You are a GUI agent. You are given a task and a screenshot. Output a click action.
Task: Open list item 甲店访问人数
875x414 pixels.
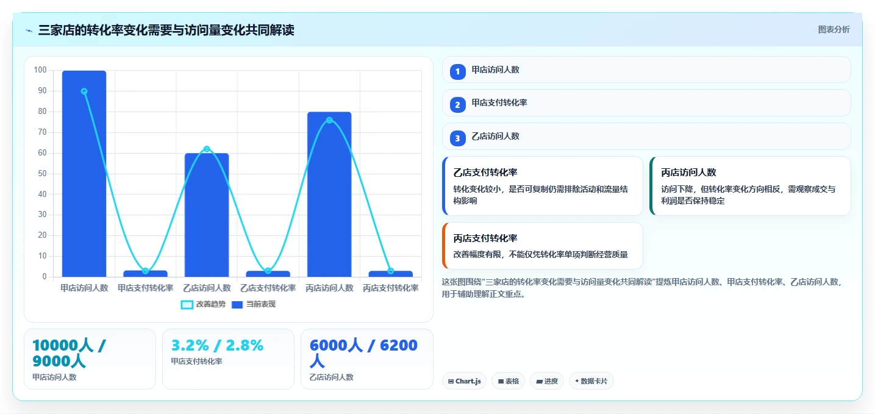pos(646,70)
